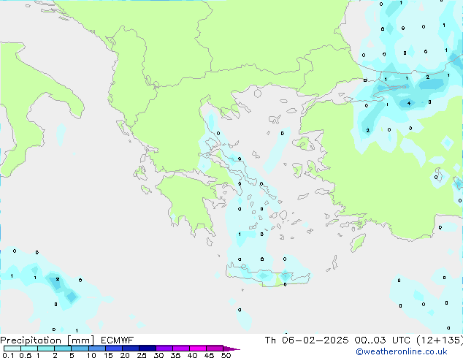Select the 45–50 mm legend swatch

click(215, 349)
